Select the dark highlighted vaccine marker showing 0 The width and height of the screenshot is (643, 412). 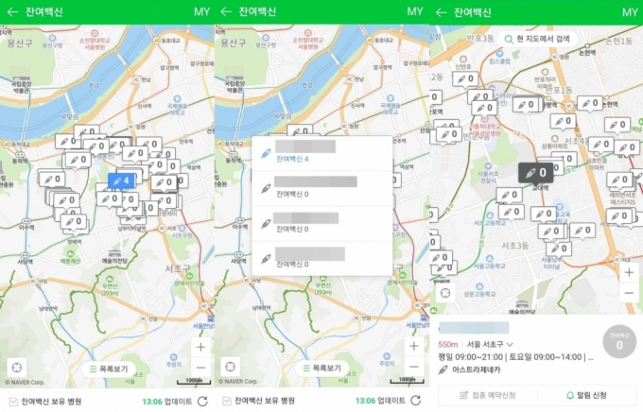(536, 173)
